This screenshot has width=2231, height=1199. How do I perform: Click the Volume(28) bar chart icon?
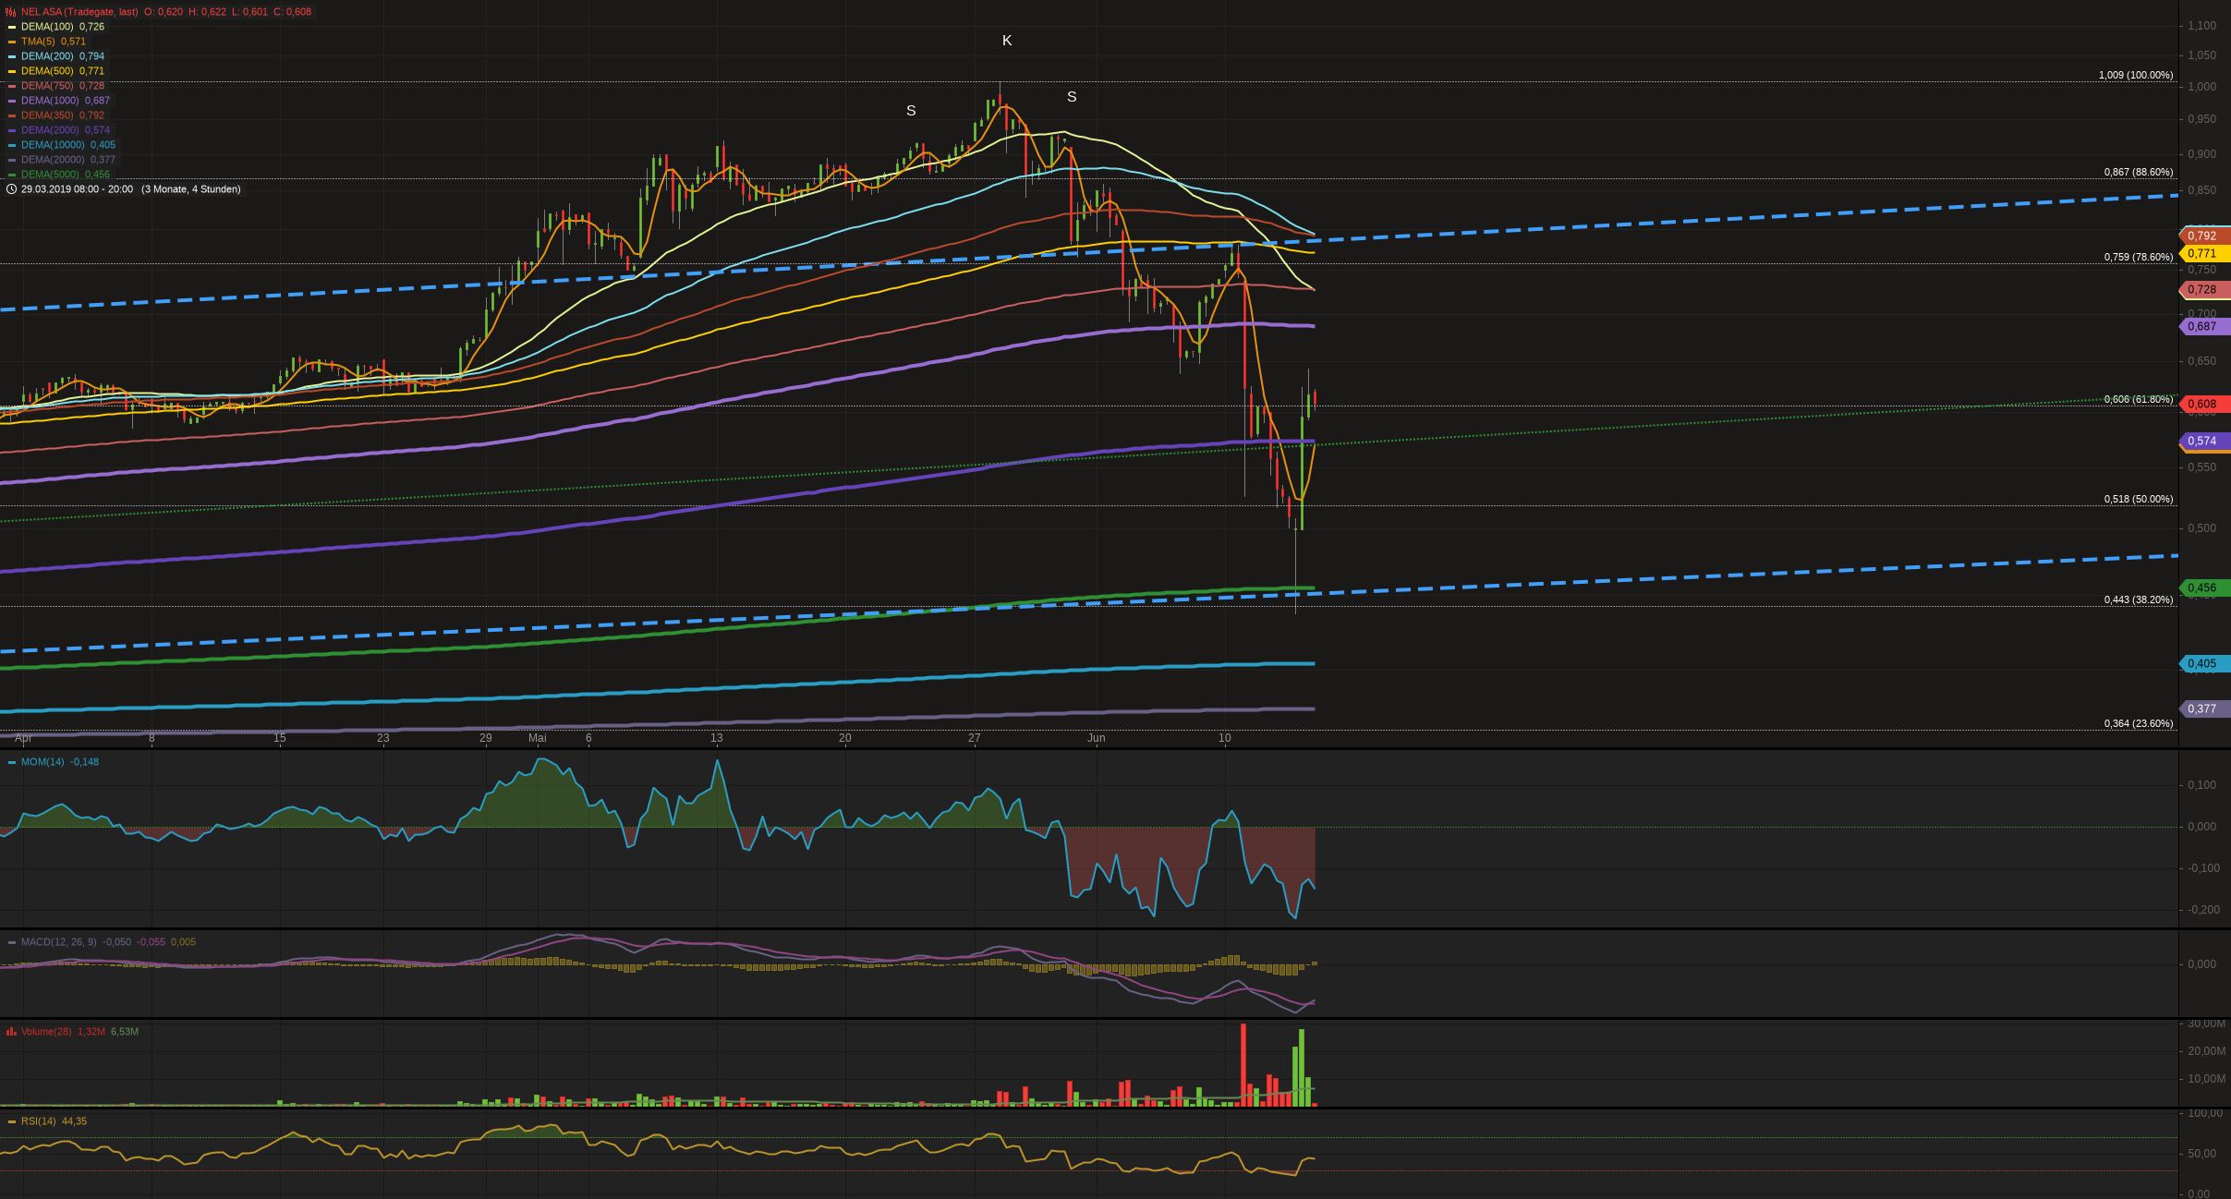tap(12, 1032)
